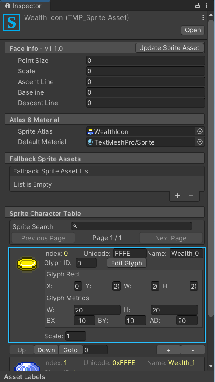
Task: Toggle the Inspector lock icon
Action: pos(198,6)
